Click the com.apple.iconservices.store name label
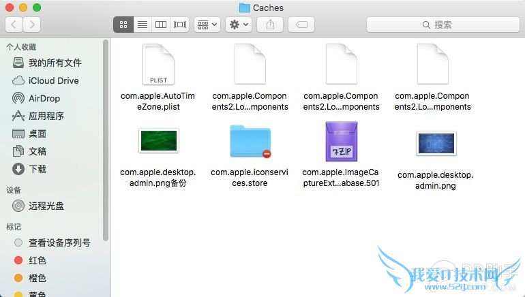525x297 pixels. click(250, 178)
